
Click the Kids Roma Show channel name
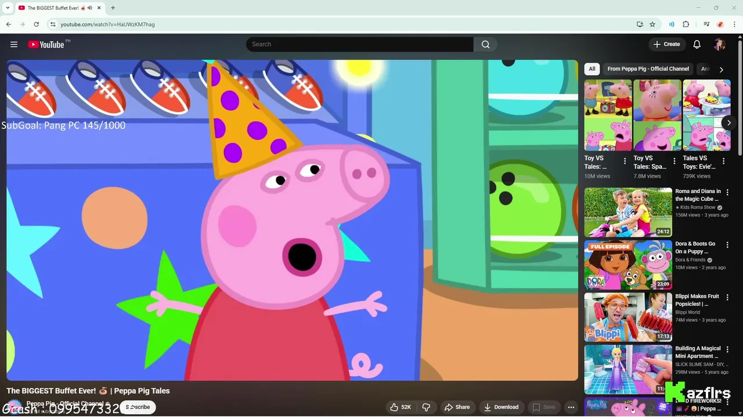tap(695, 207)
